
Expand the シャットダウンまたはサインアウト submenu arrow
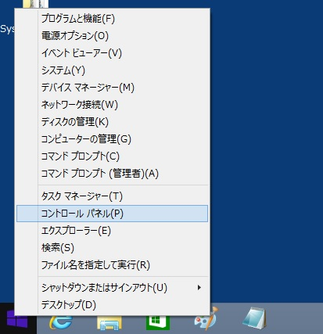(199, 288)
